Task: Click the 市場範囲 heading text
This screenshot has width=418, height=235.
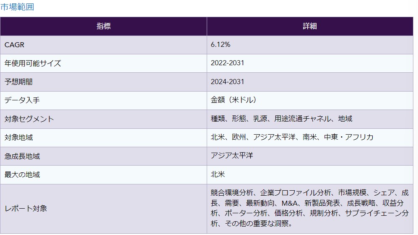Action: pos(17,7)
